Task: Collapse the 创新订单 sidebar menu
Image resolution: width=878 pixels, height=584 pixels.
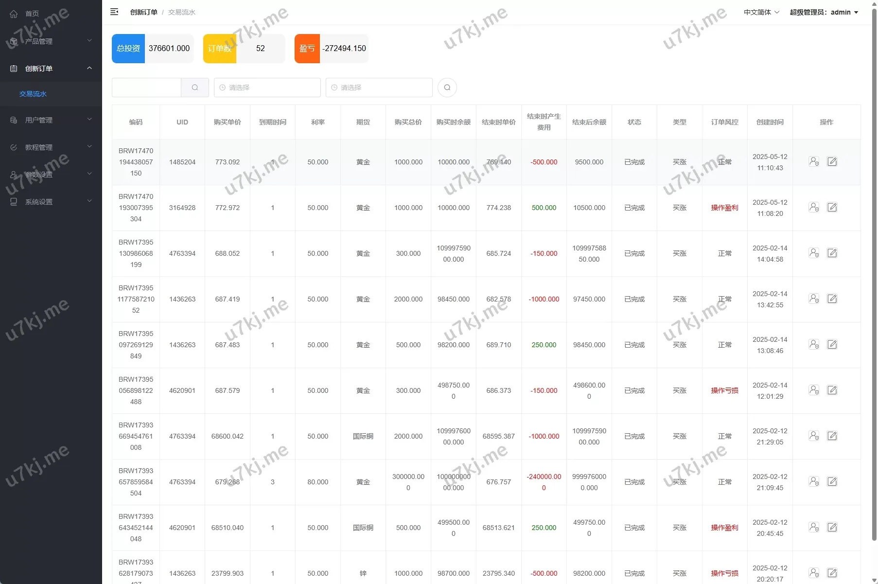Action: (x=51, y=69)
